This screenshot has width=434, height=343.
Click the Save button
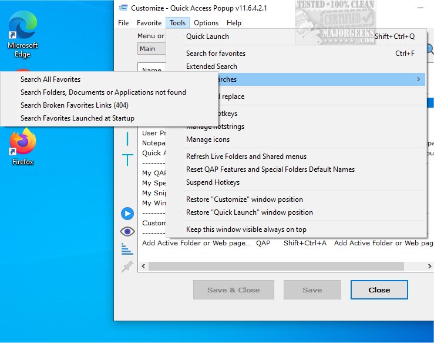coord(312,290)
